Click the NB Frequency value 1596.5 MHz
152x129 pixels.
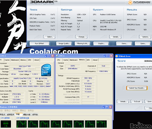pyautogui.click(x=103, y=71)
